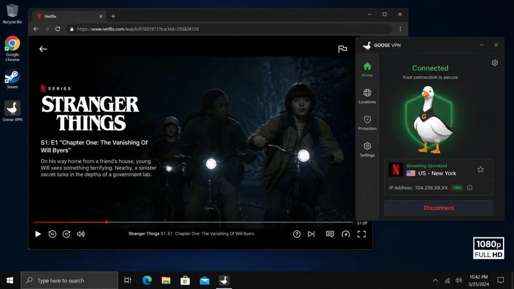
Task: Click the Disconnect button
Action: coord(439,208)
